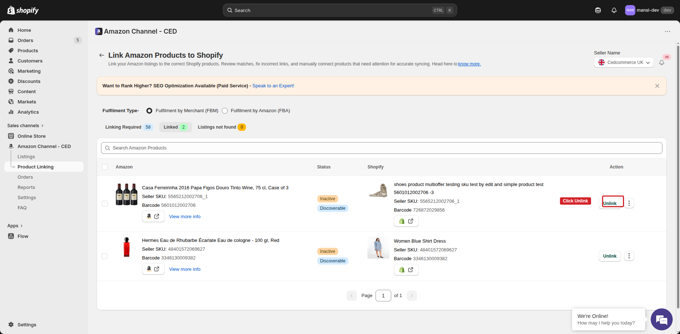Toggle the select-all checkbox in table header
Viewport: 680px width, 334px height.
pyautogui.click(x=105, y=167)
